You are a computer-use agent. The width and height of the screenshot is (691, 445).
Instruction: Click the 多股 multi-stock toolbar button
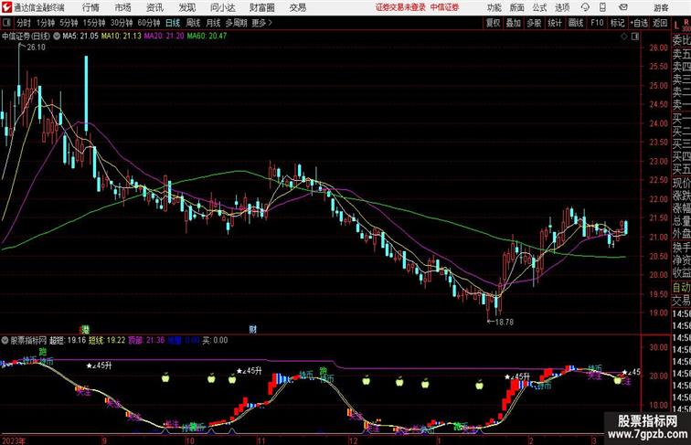pyautogui.click(x=534, y=23)
